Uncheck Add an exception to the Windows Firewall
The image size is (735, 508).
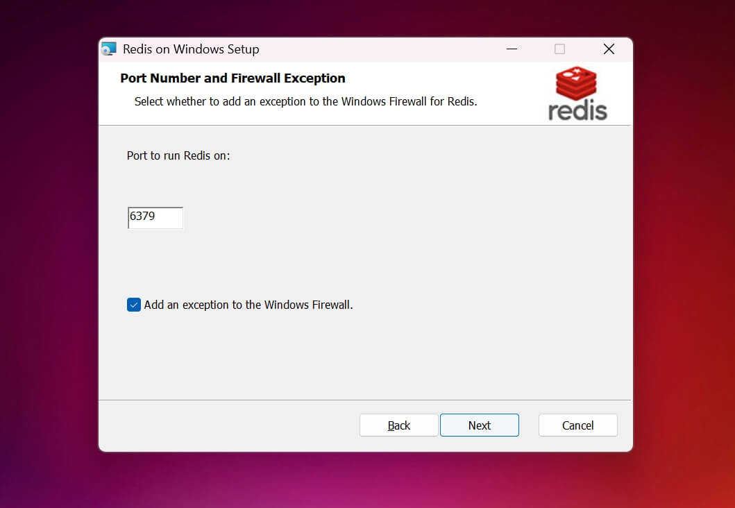coord(133,305)
